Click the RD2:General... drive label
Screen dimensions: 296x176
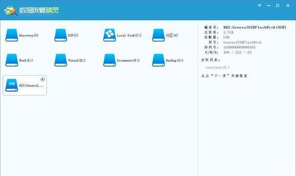point(31,86)
